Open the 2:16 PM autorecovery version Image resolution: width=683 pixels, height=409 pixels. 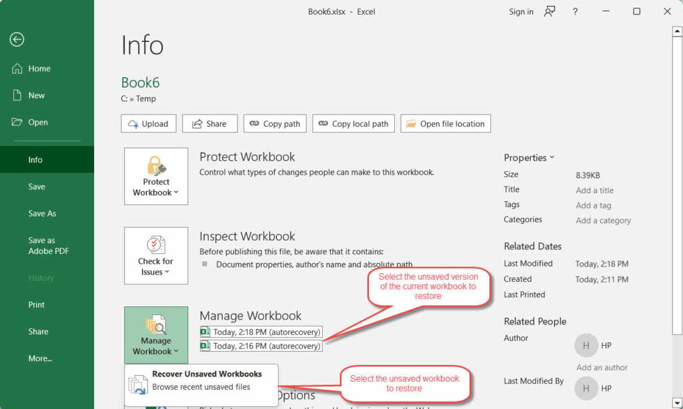click(x=261, y=346)
